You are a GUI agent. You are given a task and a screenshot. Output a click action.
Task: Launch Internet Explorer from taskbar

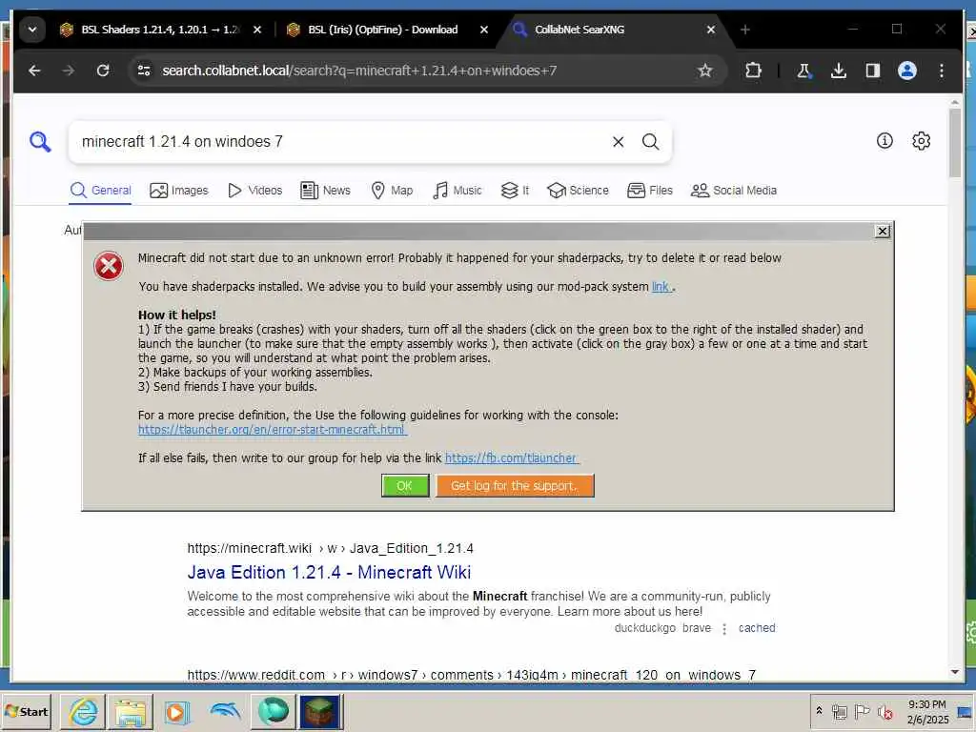[83, 711]
